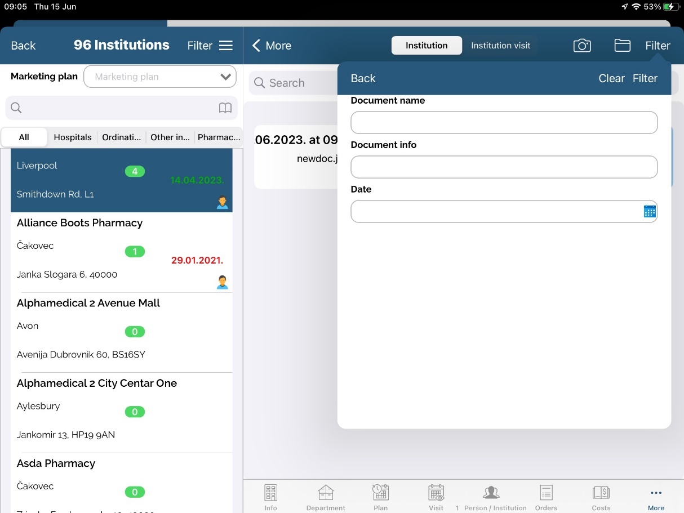Select the All category segment

pos(24,137)
